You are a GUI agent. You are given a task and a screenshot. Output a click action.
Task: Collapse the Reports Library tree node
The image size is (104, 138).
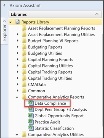(x=10, y=22)
